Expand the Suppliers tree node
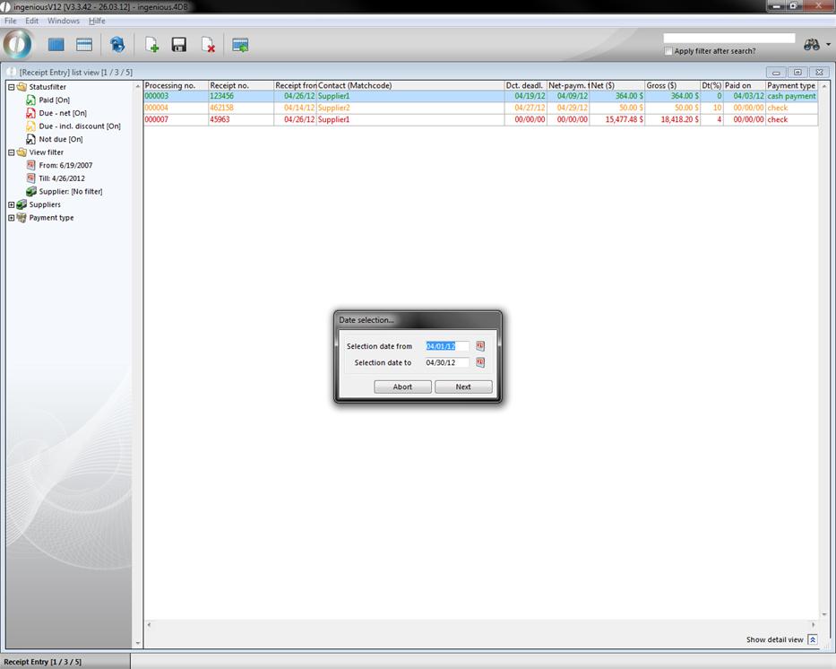836x669 pixels. [x=12, y=204]
